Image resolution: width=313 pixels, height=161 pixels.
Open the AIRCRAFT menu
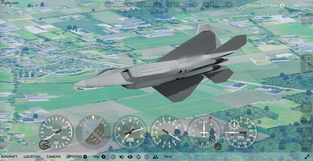(x=9, y=157)
